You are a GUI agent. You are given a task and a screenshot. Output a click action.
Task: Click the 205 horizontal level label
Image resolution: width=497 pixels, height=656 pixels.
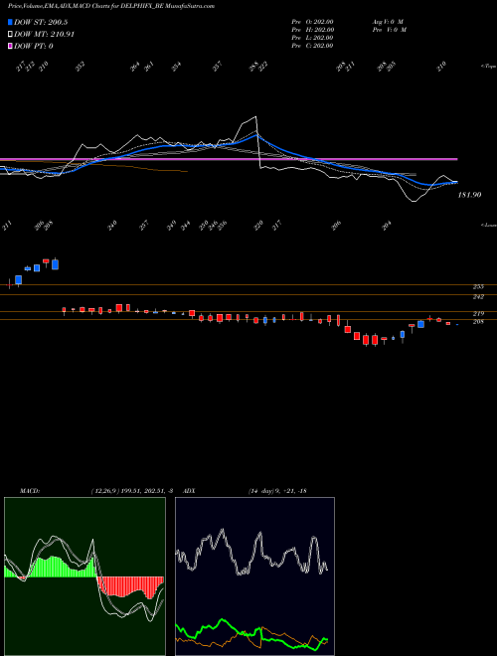[478, 321]
